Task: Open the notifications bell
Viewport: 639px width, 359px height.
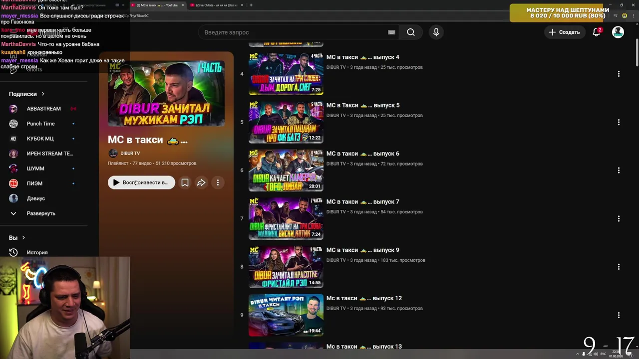Action: (597, 32)
